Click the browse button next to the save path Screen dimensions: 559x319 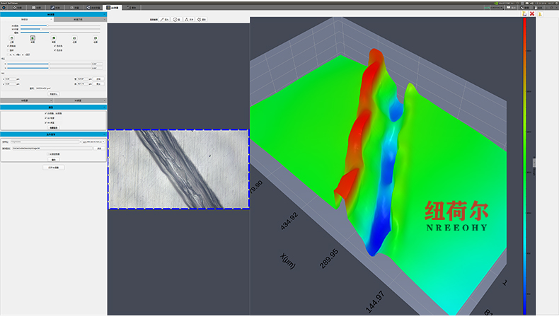click(x=99, y=149)
